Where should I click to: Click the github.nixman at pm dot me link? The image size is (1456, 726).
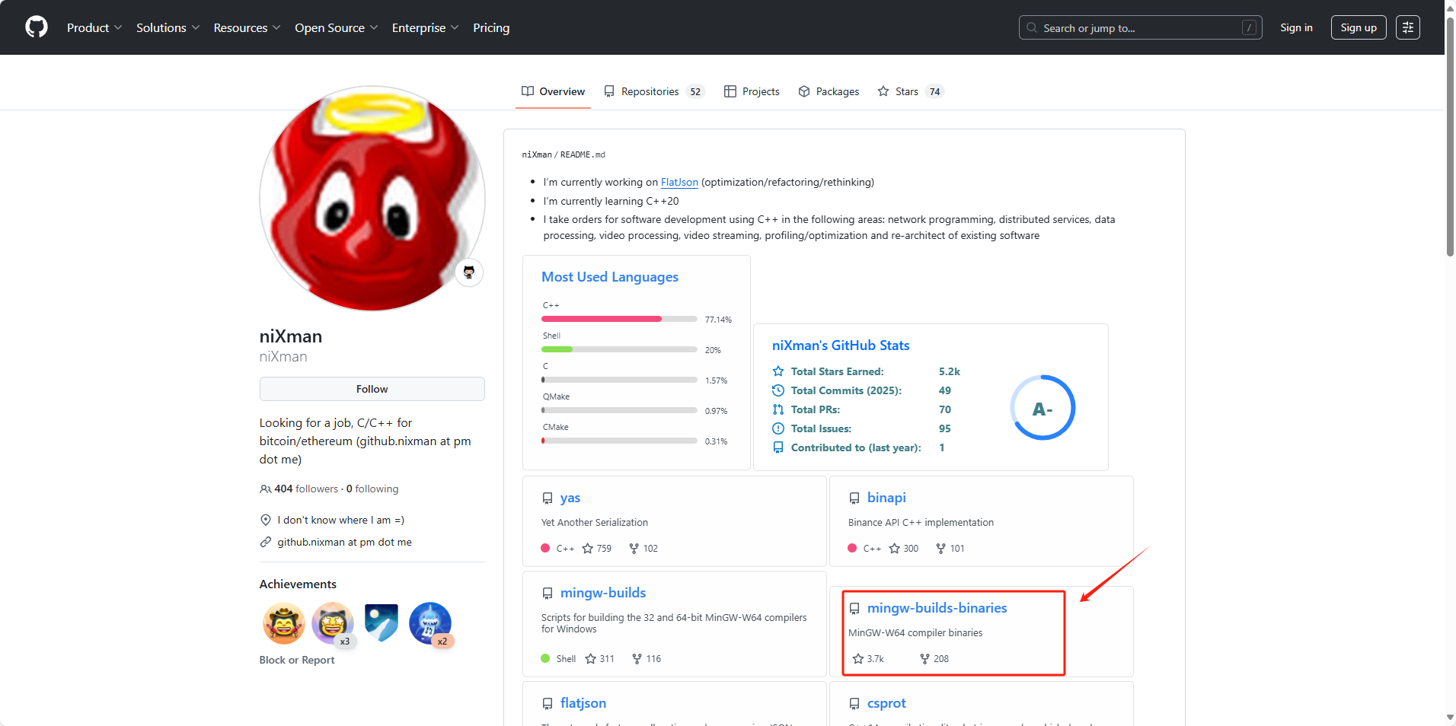tap(344, 542)
